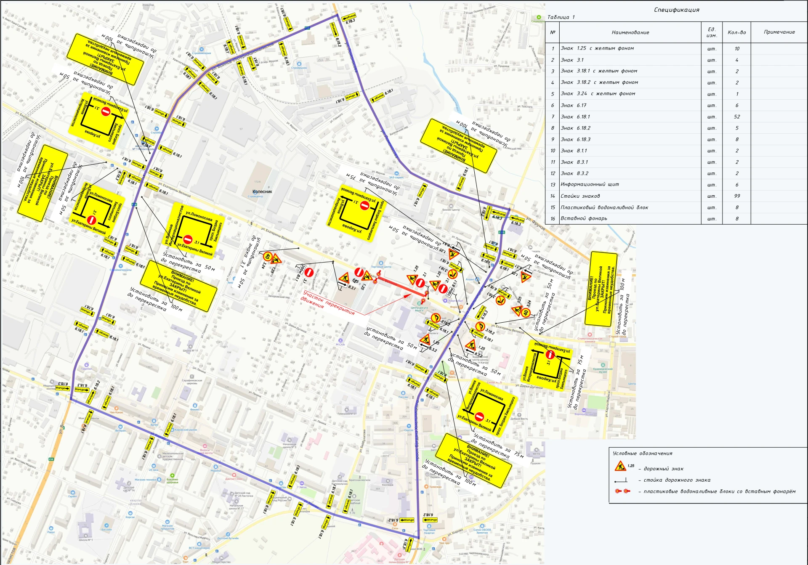
Task: Click the Спецификация table title
Action: 676,10
